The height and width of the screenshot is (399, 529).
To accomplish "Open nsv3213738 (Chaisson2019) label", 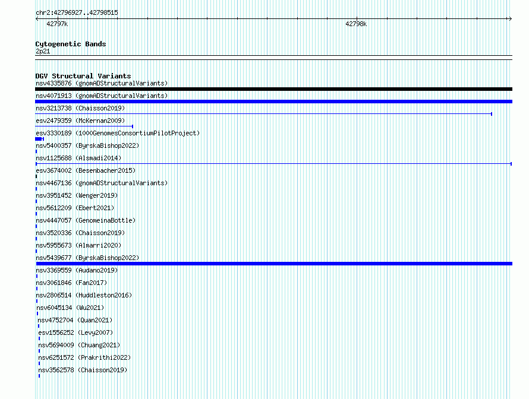I will (80, 108).
